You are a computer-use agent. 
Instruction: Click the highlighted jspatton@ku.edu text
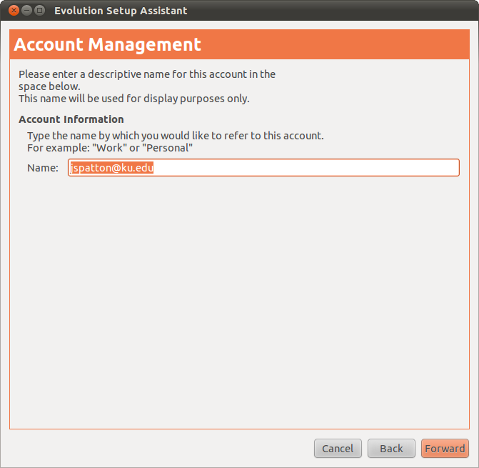pos(113,168)
